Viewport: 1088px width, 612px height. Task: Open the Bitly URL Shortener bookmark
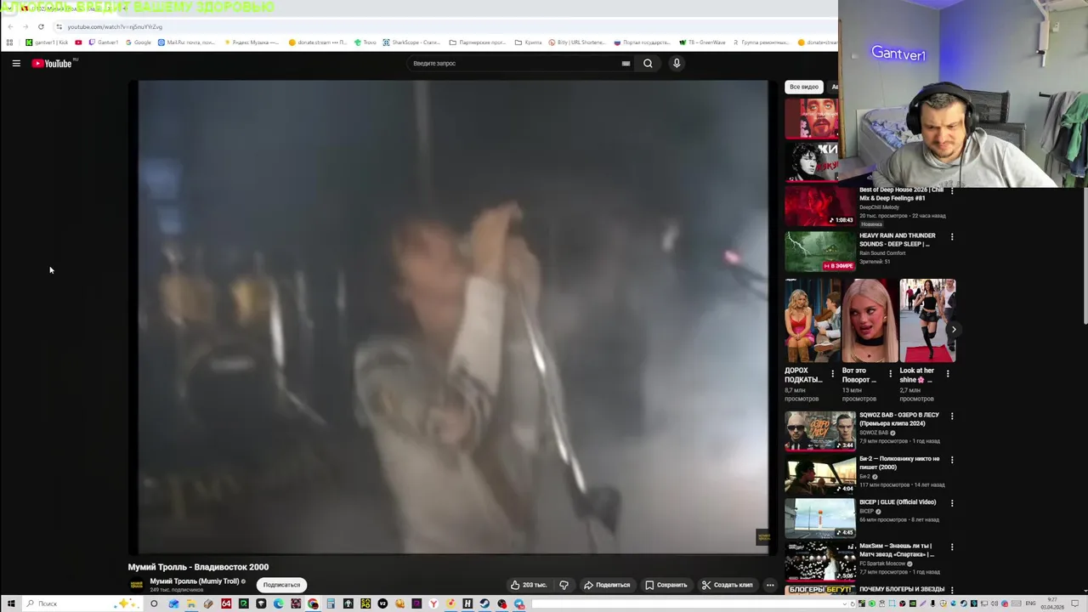coord(577,42)
